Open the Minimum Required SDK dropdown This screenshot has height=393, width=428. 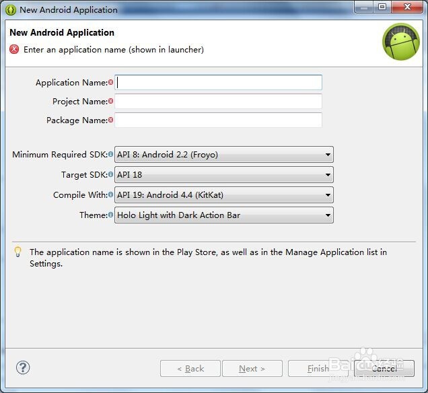coord(224,155)
